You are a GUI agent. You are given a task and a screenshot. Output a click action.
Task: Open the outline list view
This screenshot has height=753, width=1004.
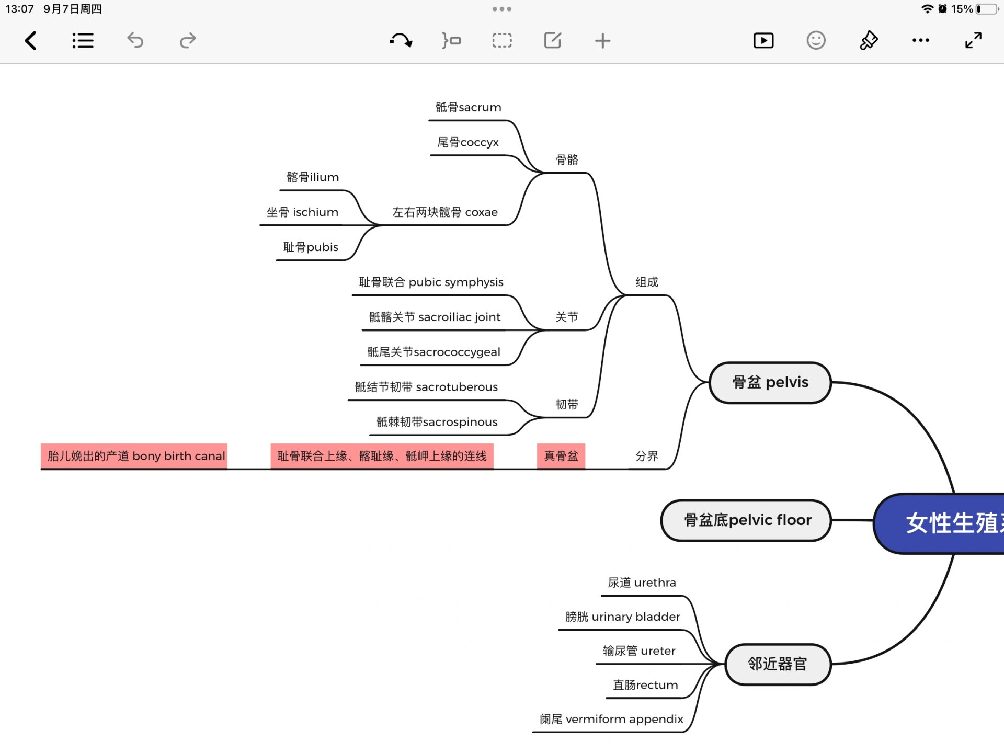(x=83, y=40)
